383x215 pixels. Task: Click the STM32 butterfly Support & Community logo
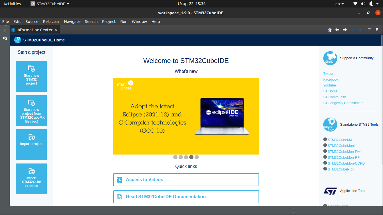(x=330, y=58)
